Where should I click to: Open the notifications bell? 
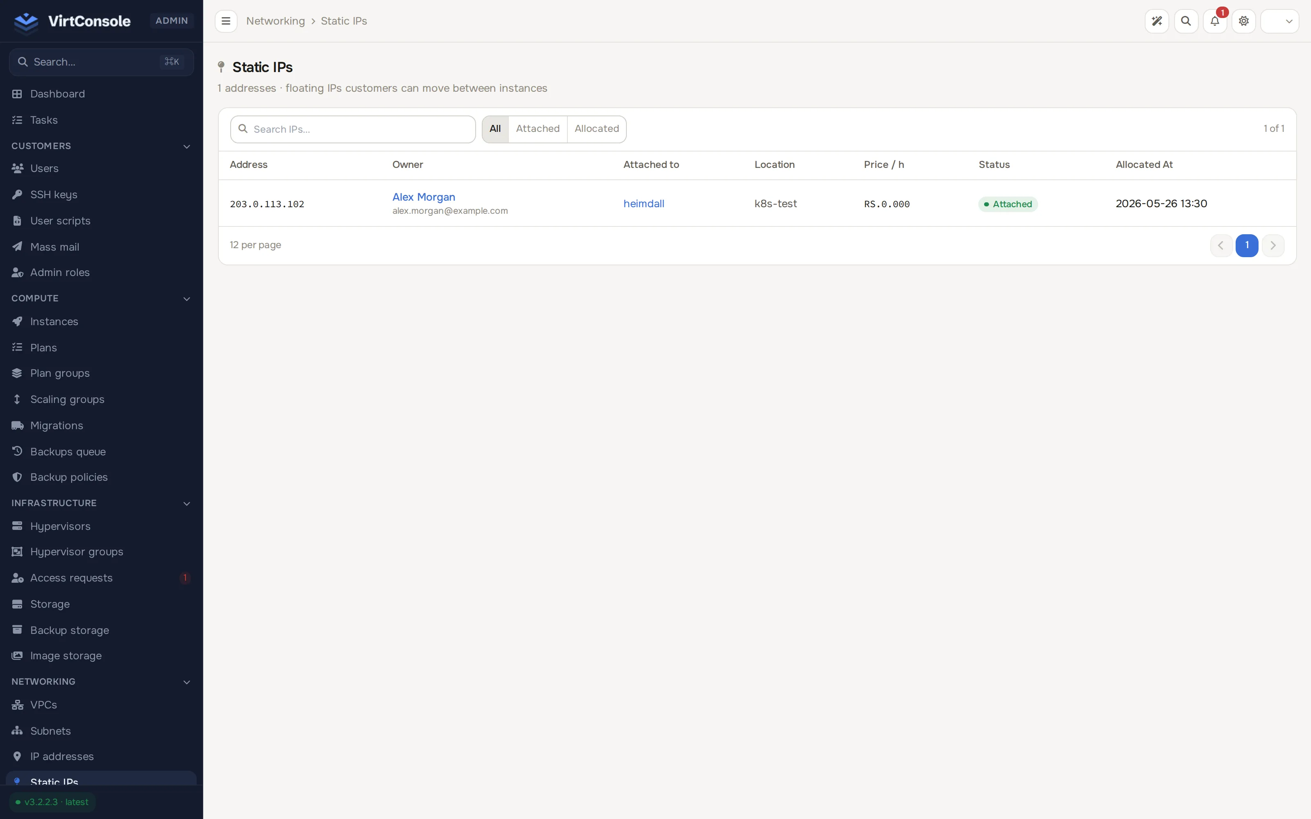click(x=1215, y=21)
